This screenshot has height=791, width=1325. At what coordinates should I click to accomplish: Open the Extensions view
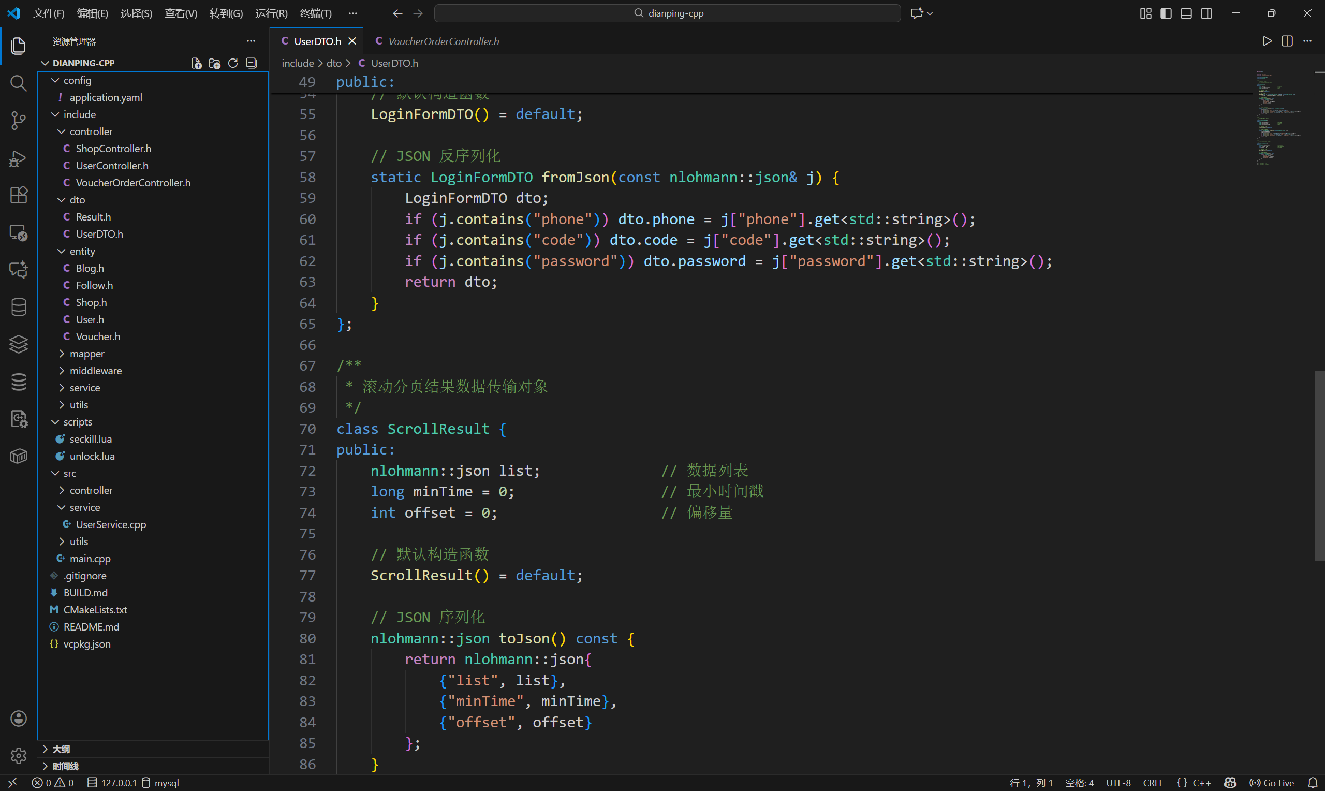pyautogui.click(x=18, y=195)
